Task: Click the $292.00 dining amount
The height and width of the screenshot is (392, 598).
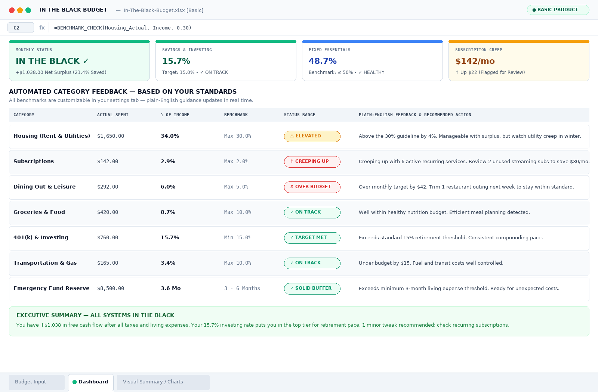Action: (x=108, y=187)
